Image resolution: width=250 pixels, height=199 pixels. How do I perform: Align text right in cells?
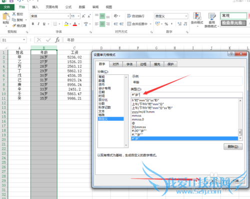pyautogui.click(x=108, y=24)
